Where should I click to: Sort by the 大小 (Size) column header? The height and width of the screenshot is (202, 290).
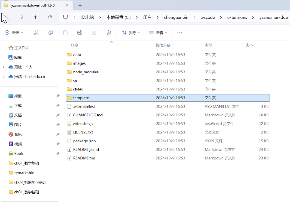[x=249, y=45]
